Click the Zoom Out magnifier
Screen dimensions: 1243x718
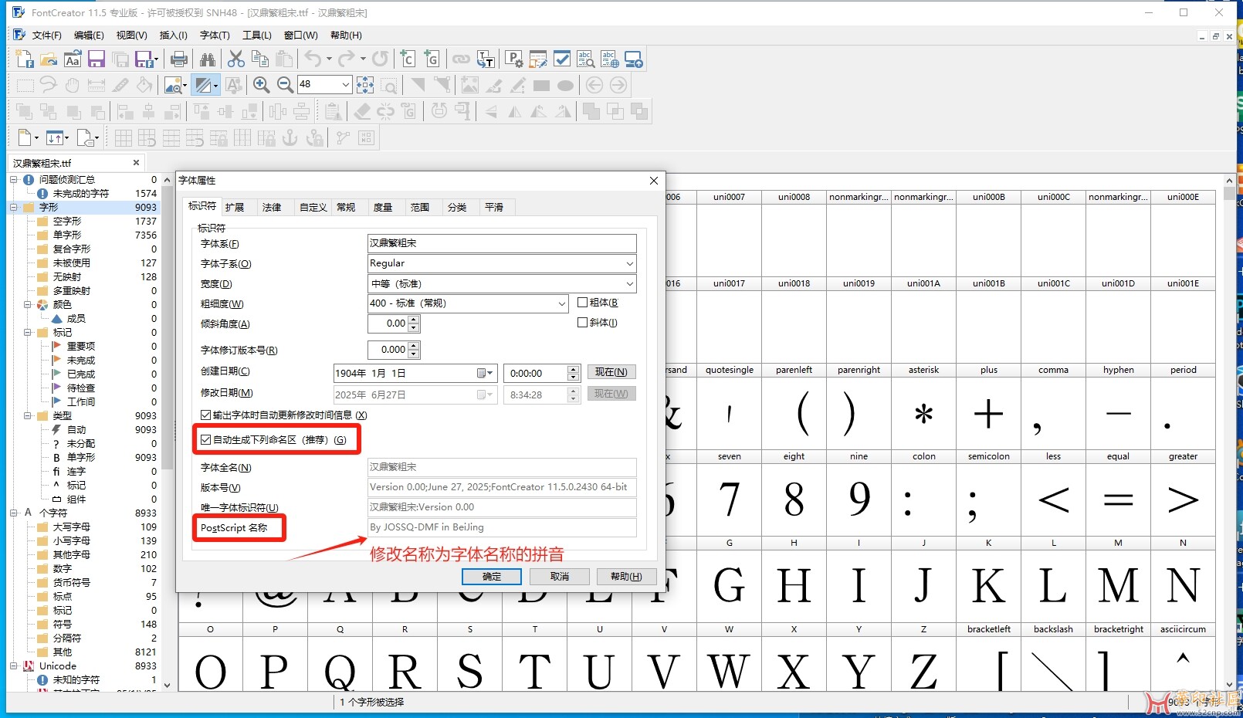285,85
